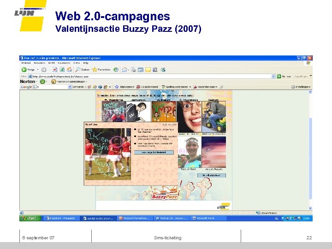Screen dimensions: 332x249
Task: Select the Vl. Brabant orange group photo
Action: point(164,111)
